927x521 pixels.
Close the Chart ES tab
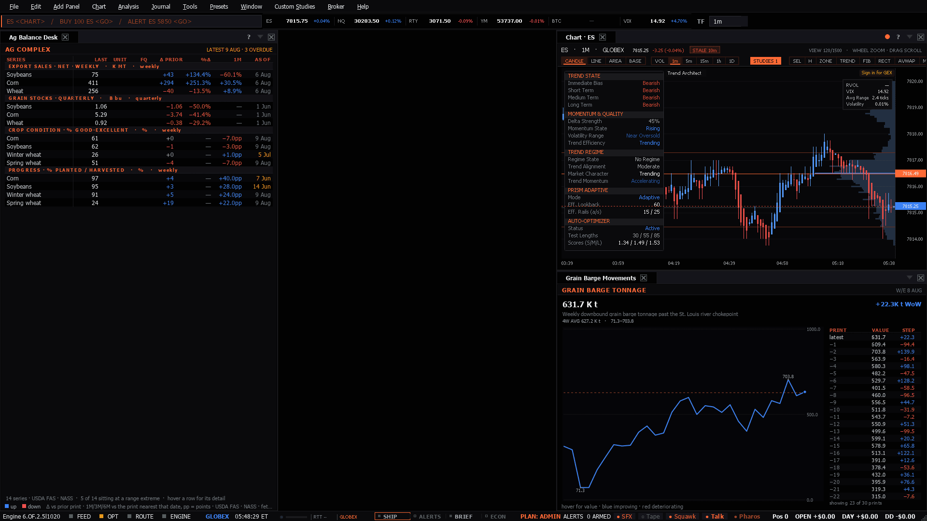pos(603,37)
